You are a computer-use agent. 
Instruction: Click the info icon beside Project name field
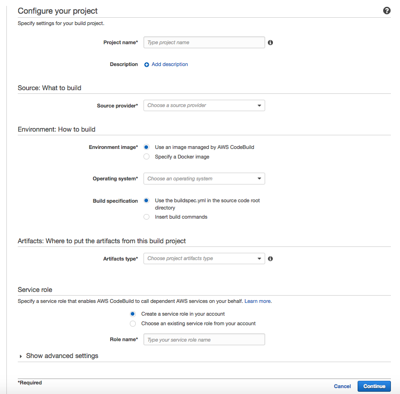point(270,42)
